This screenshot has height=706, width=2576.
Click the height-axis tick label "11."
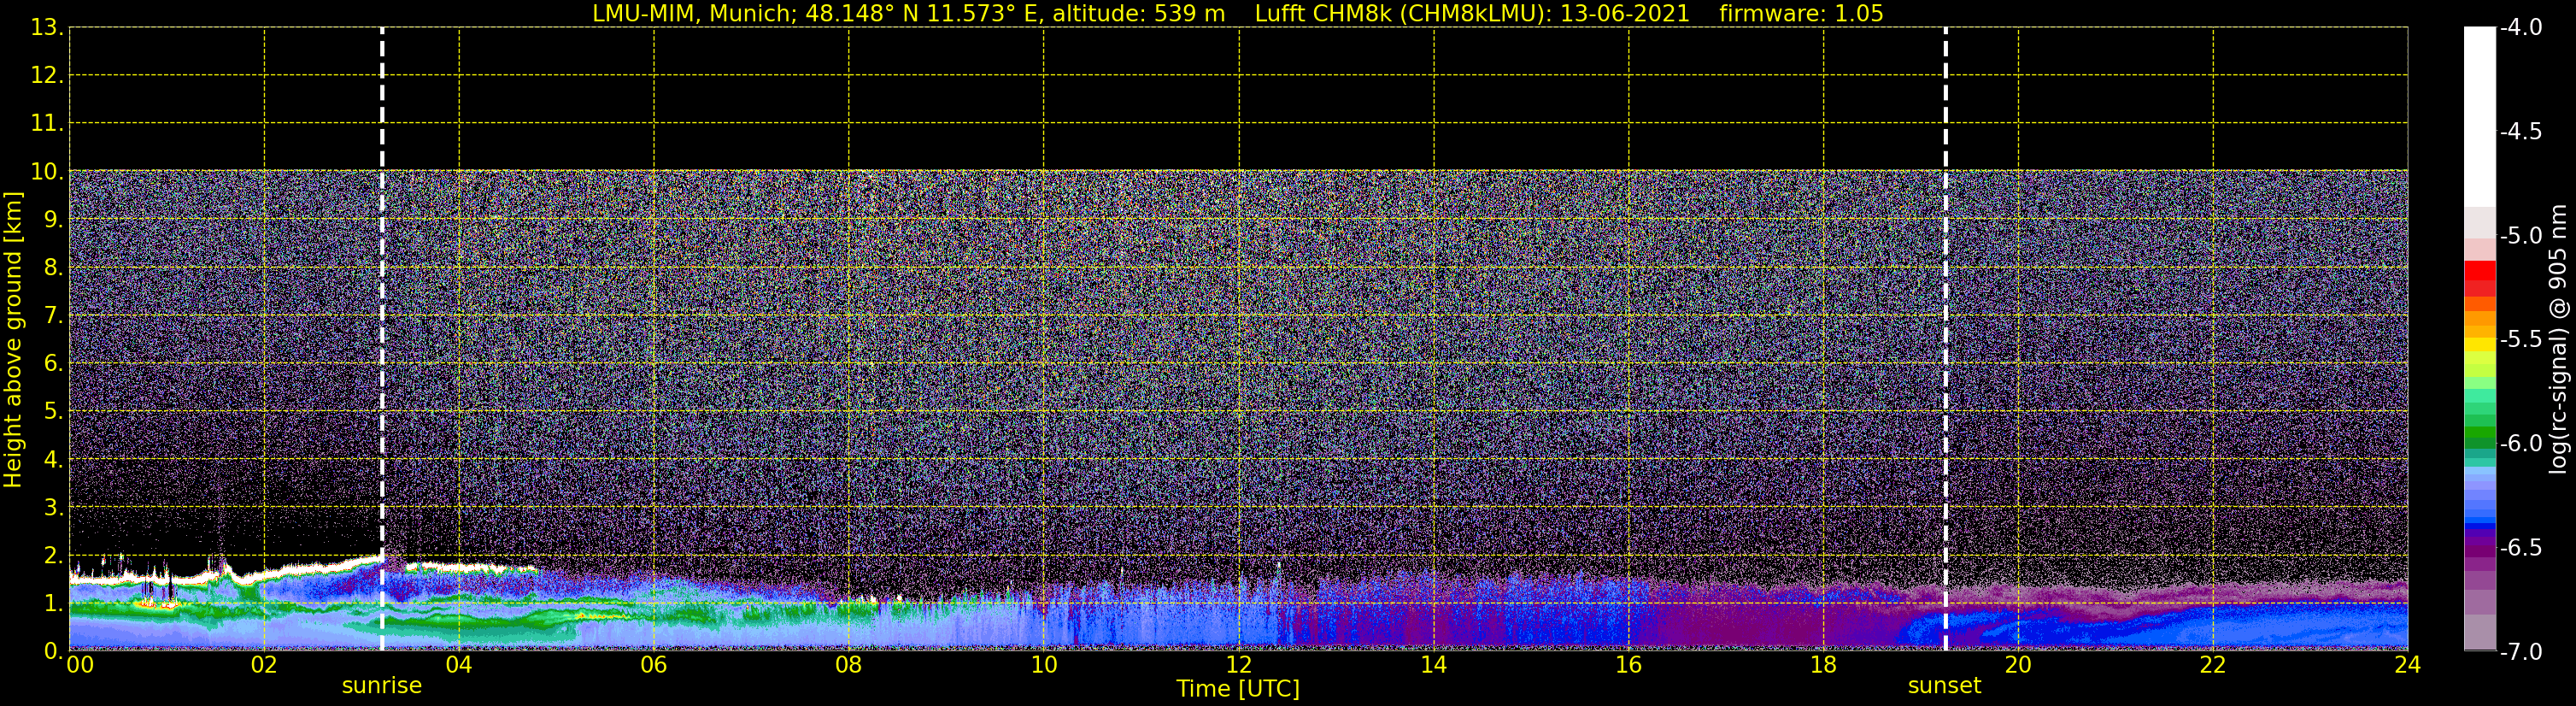(47, 124)
